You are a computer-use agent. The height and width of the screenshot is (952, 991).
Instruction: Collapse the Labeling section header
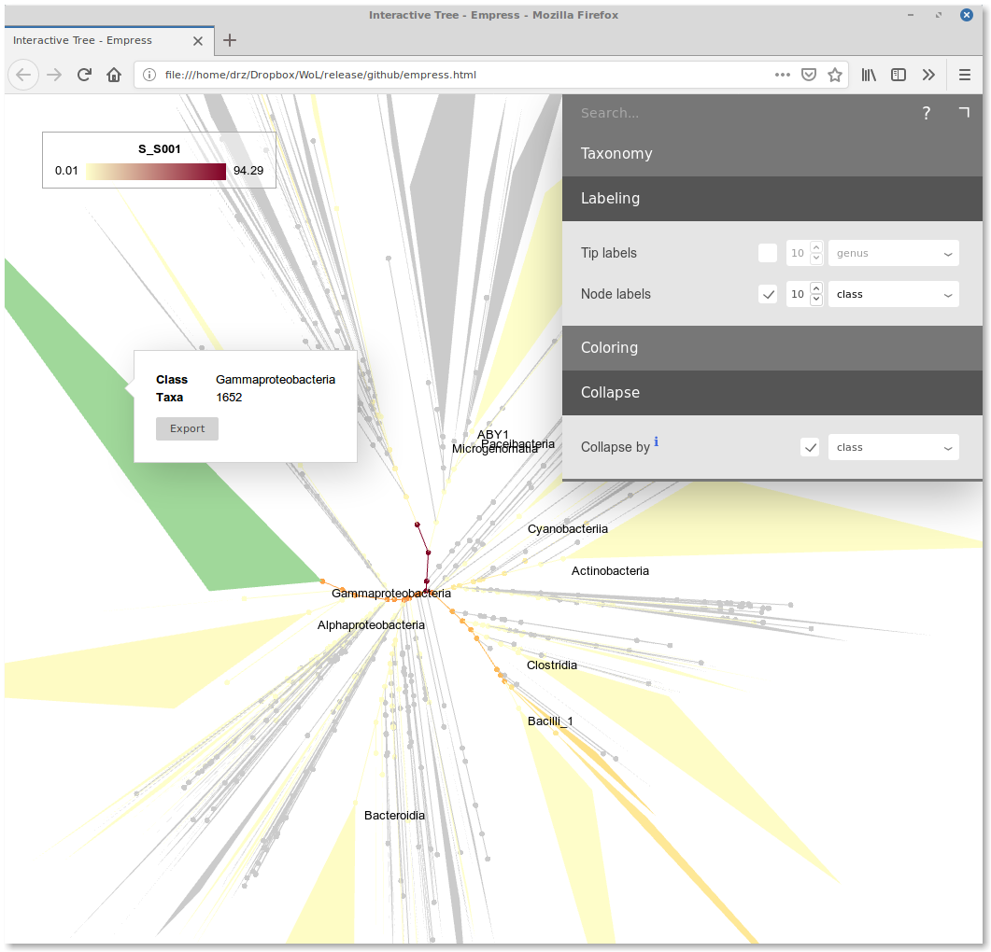772,199
